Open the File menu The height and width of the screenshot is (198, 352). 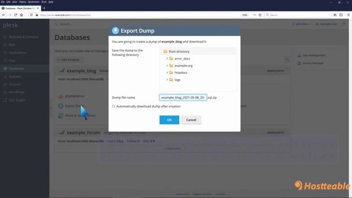[x=3, y=2]
